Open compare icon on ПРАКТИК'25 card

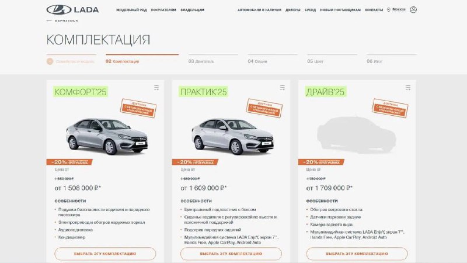click(283, 88)
